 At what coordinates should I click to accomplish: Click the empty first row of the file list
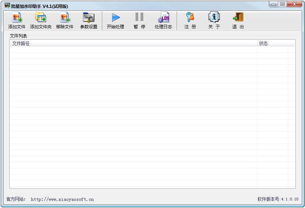(x=132, y=49)
